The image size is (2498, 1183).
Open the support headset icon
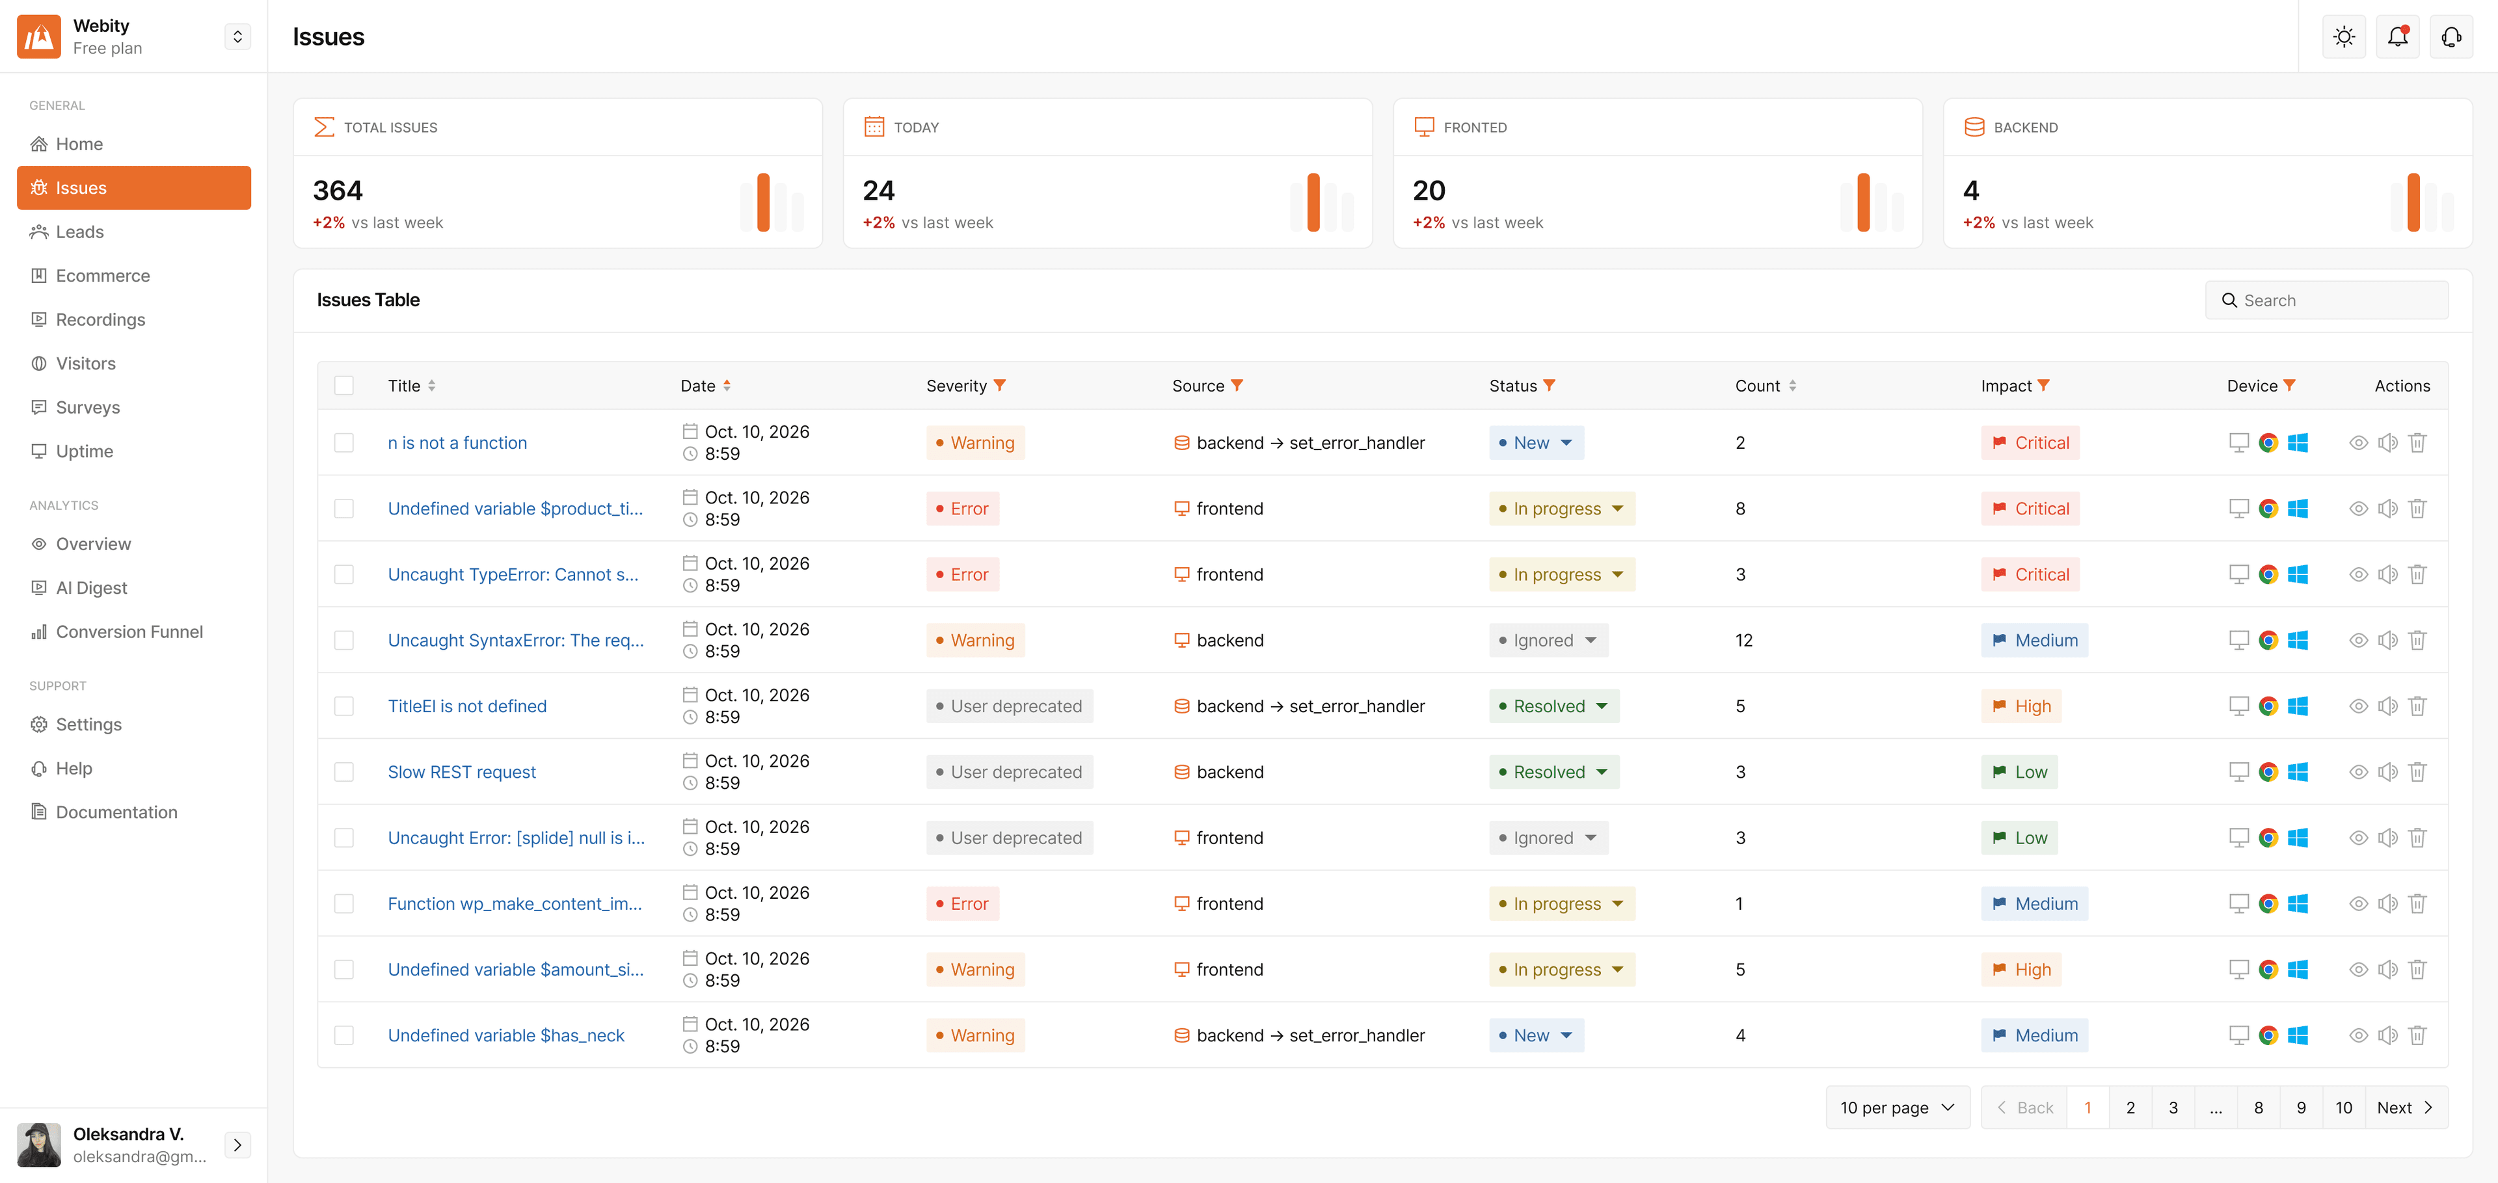tap(2451, 37)
